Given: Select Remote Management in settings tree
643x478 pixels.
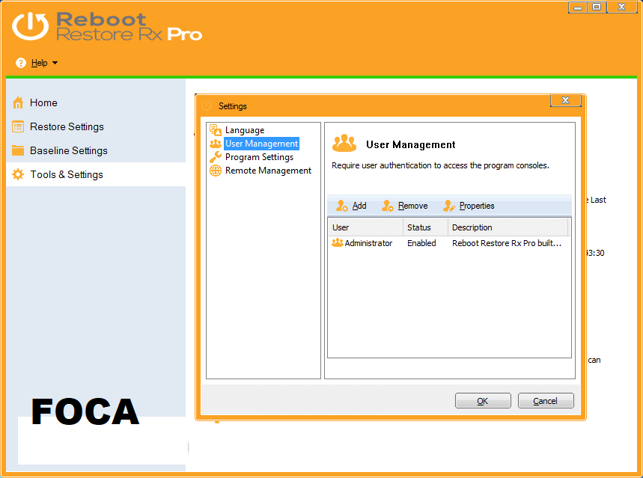Looking at the screenshot, I should tap(268, 171).
